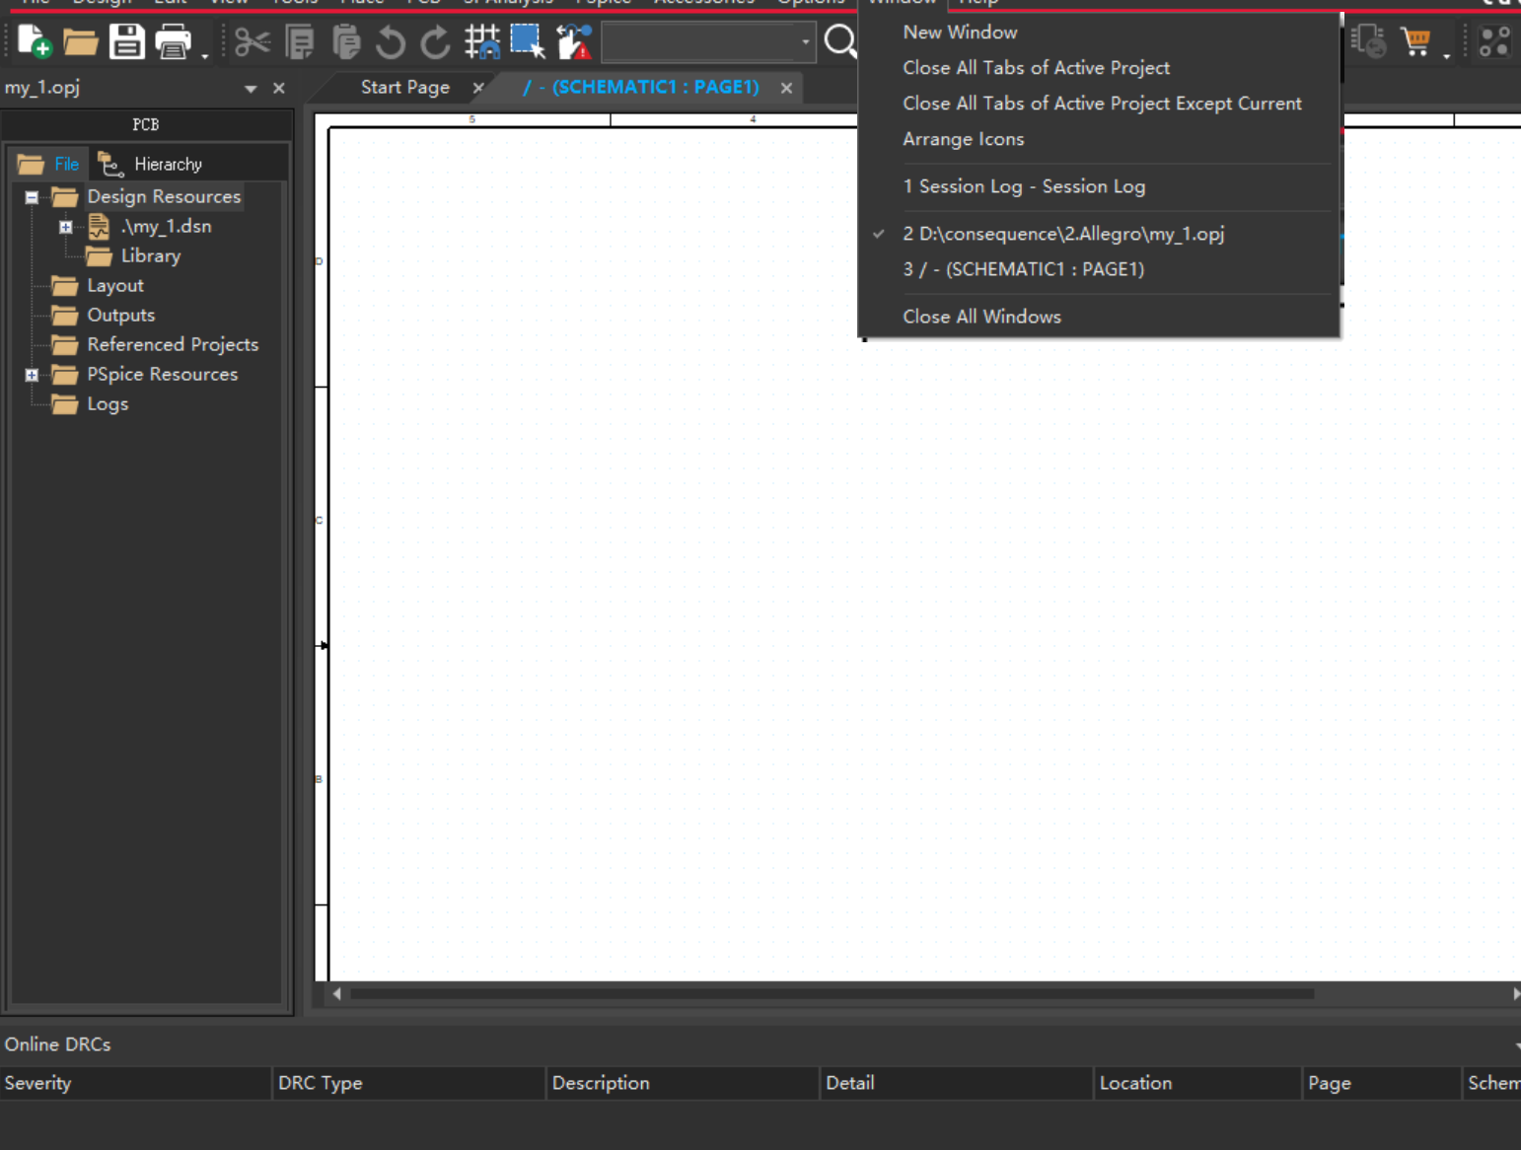This screenshot has width=1521, height=1150.
Task: Open the Start Page tab
Action: coord(404,87)
